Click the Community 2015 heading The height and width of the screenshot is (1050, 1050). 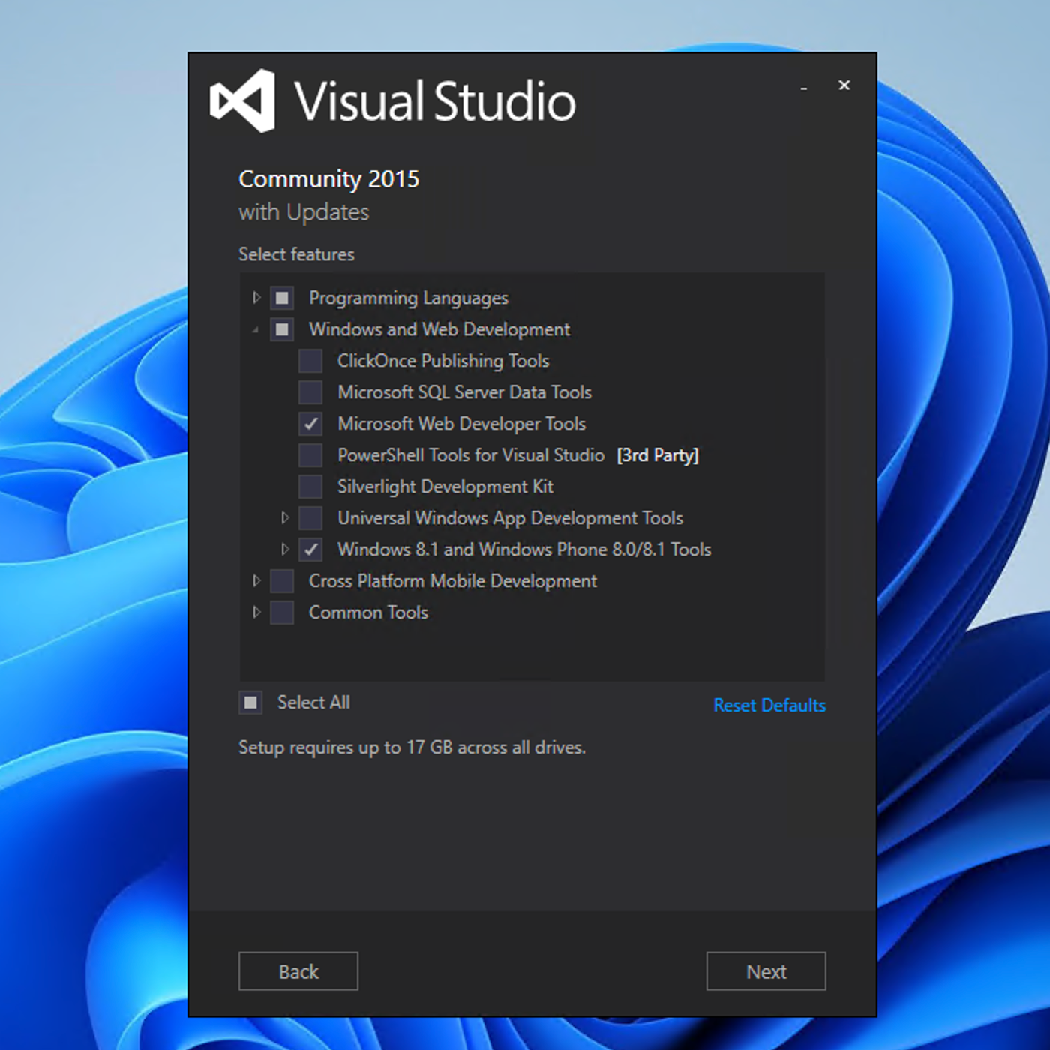(328, 180)
